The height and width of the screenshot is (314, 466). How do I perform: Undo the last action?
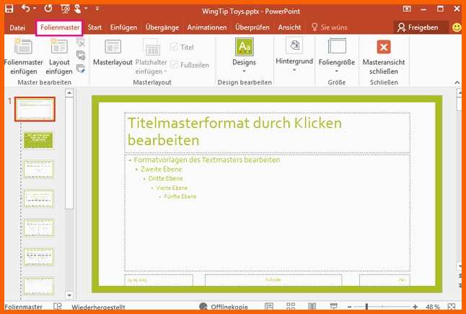[25, 9]
